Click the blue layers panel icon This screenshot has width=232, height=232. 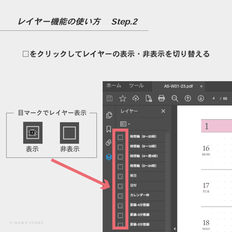[x=109, y=157]
